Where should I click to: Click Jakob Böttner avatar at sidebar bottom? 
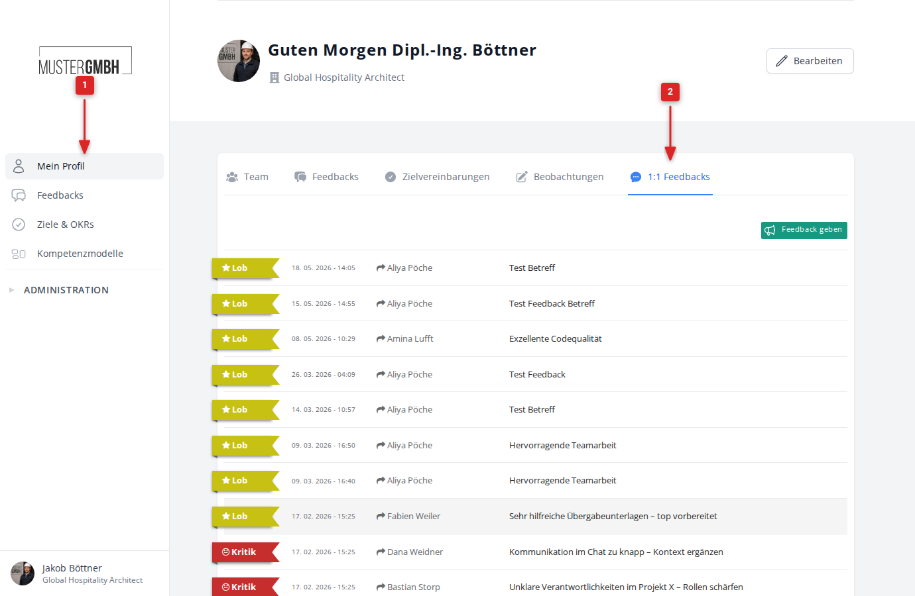pyautogui.click(x=23, y=573)
